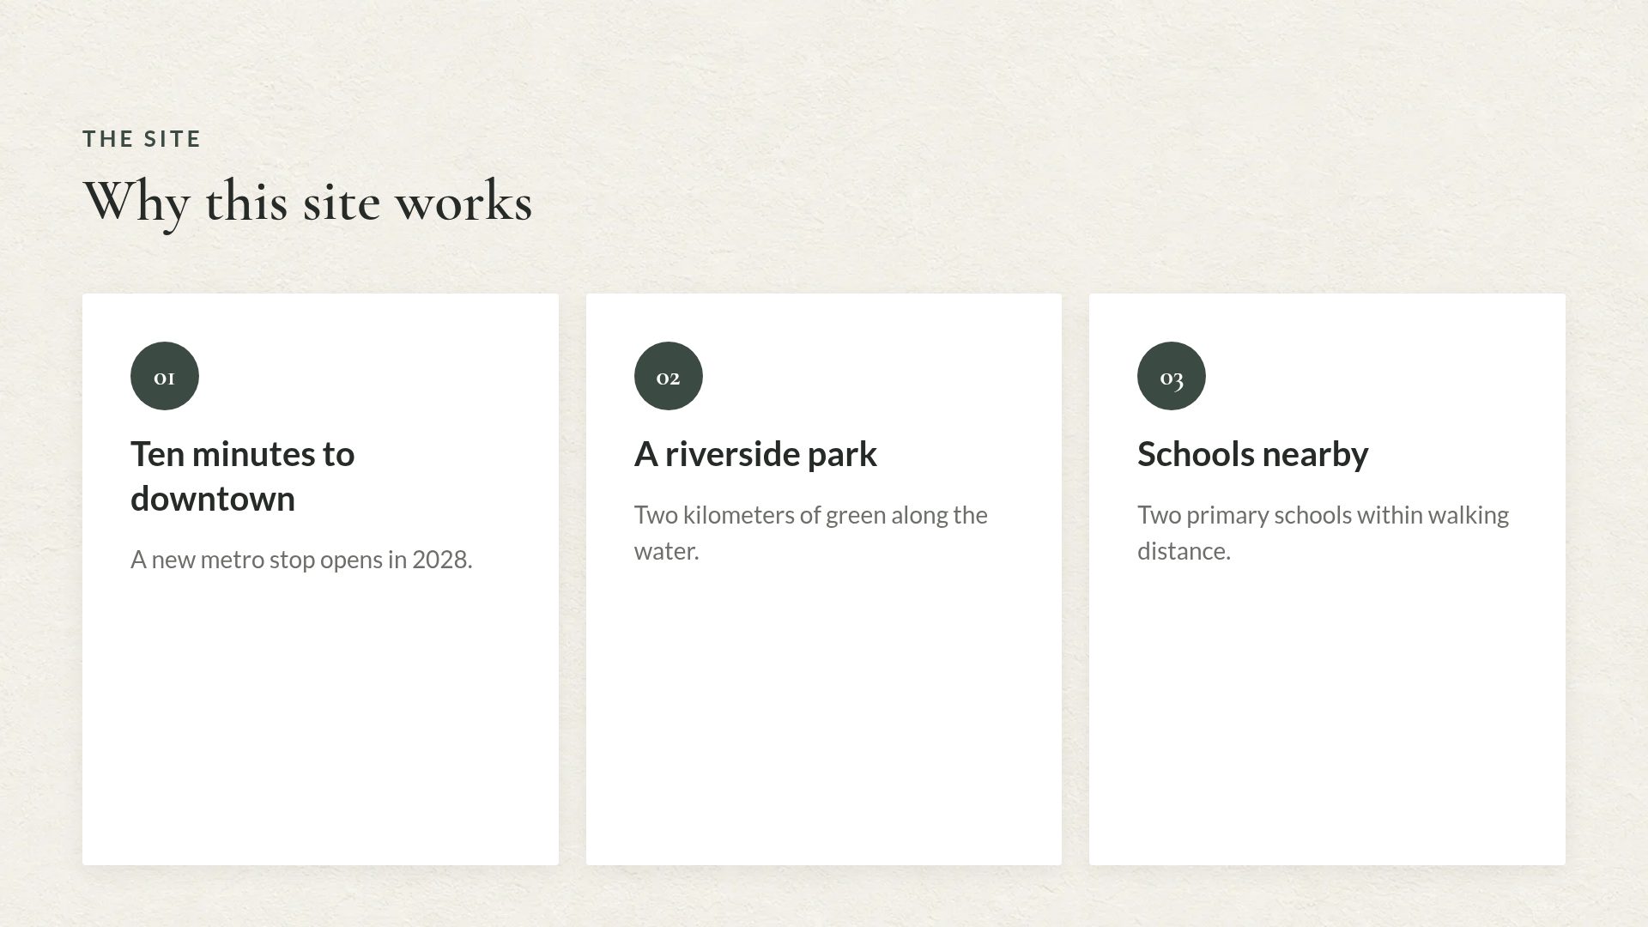Select the THE SITE eyebrow label
1648x927 pixels.
pyautogui.click(x=142, y=139)
